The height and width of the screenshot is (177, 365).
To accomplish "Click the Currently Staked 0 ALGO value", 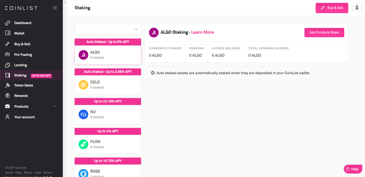I will point(155,56).
